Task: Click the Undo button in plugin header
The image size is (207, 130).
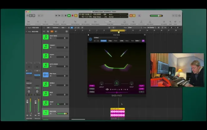Action: (x=122, y=41)
